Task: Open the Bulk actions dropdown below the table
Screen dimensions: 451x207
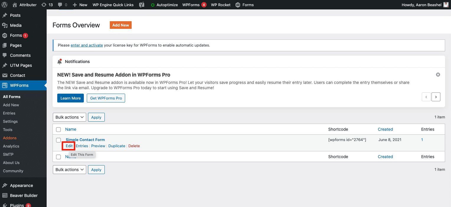Action: (x=69, y=169)
